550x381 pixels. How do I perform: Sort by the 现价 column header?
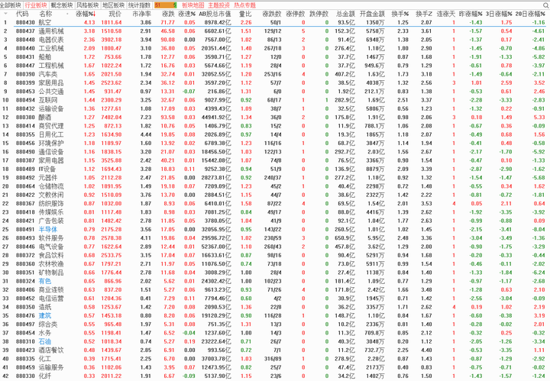115,14
